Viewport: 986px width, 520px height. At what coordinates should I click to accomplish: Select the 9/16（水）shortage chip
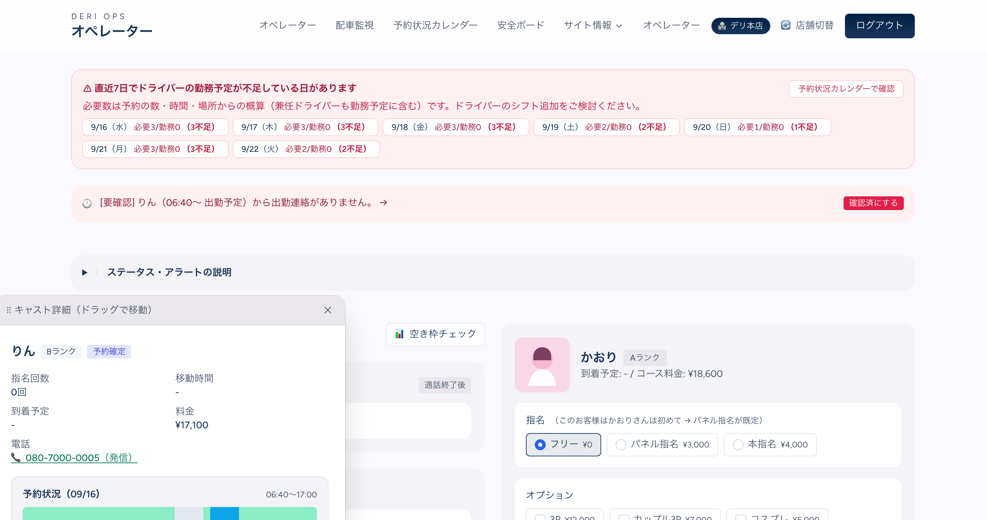coord(155,127)
